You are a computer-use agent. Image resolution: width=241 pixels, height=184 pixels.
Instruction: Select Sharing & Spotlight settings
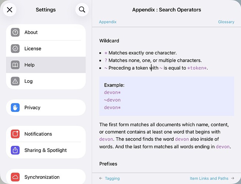52,150
